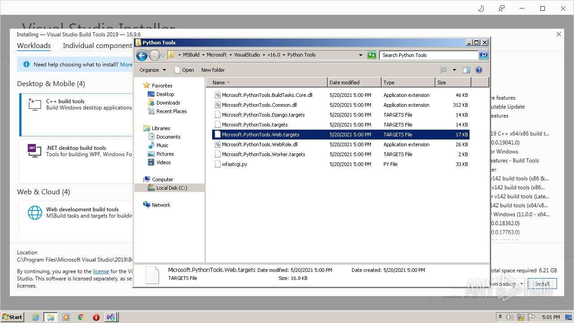Click the Install button
Screen dimensions: 574x323
[x=542, y=284]
